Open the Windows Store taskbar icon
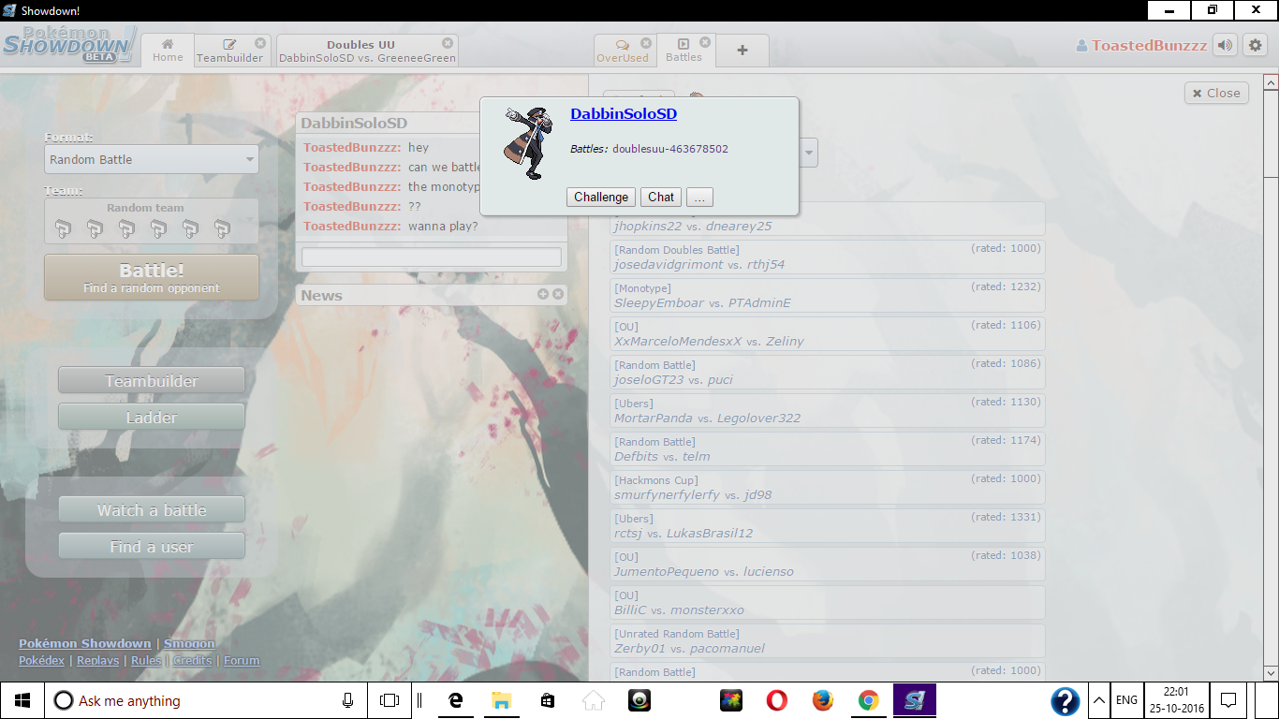This screenshot has width=1279, height=719. [548, 700]
